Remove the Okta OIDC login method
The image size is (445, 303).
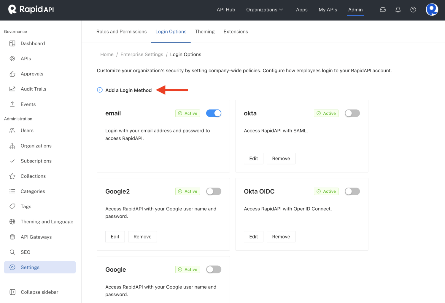pyautogui.click(x=281, y=236)
